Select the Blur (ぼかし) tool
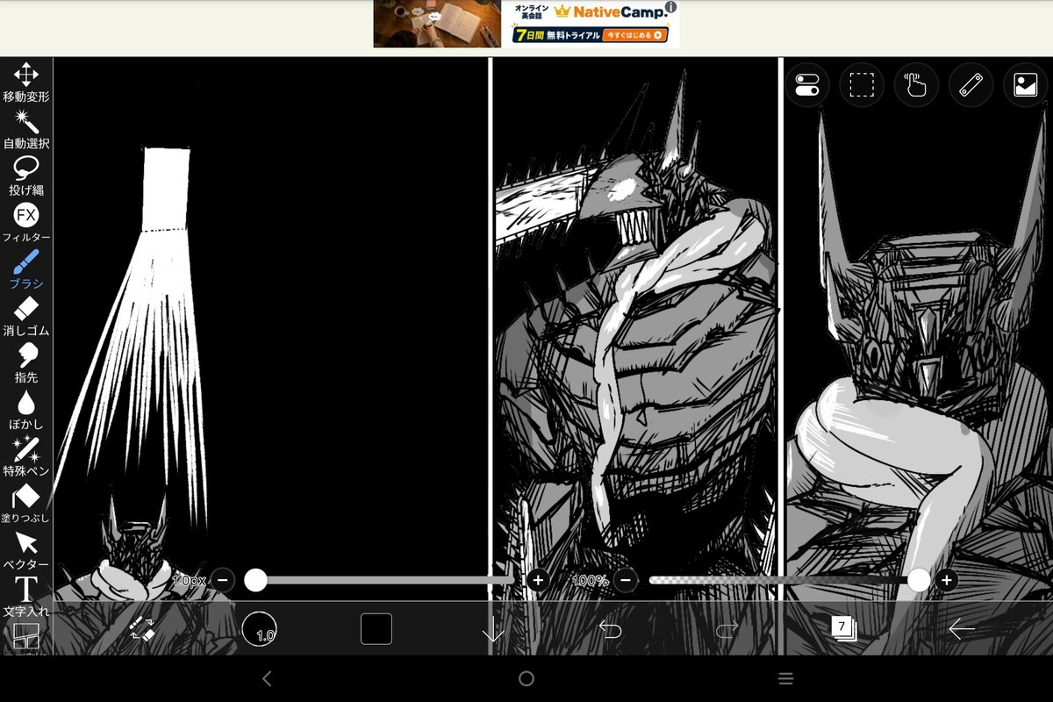Viewport: 1053px width, 702px height. [26, 410]
